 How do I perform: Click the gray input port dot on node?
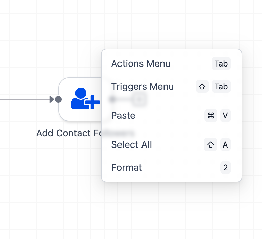click(58, 99)
